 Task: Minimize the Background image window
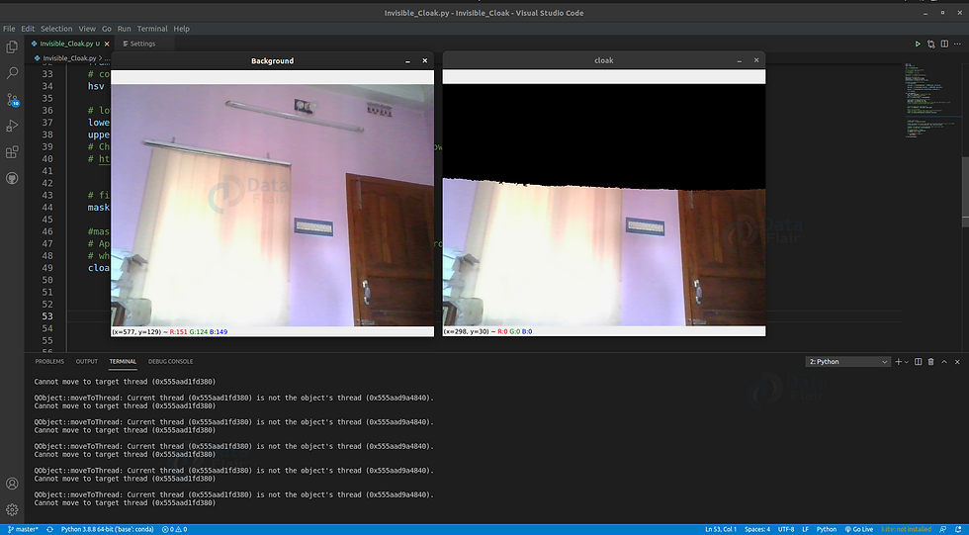pos(407,61)
